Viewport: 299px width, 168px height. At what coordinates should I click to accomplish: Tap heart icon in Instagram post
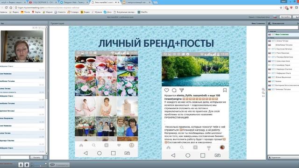167,90
